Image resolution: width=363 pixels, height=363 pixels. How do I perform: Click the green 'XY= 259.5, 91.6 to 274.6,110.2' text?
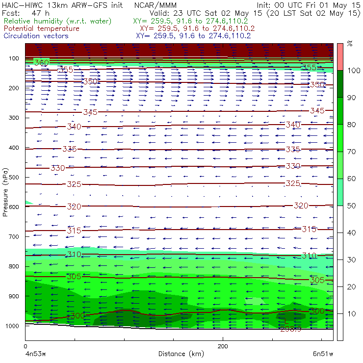190,21
